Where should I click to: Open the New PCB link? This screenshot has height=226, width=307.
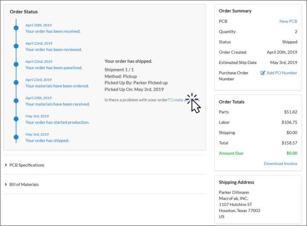[288, 21]
